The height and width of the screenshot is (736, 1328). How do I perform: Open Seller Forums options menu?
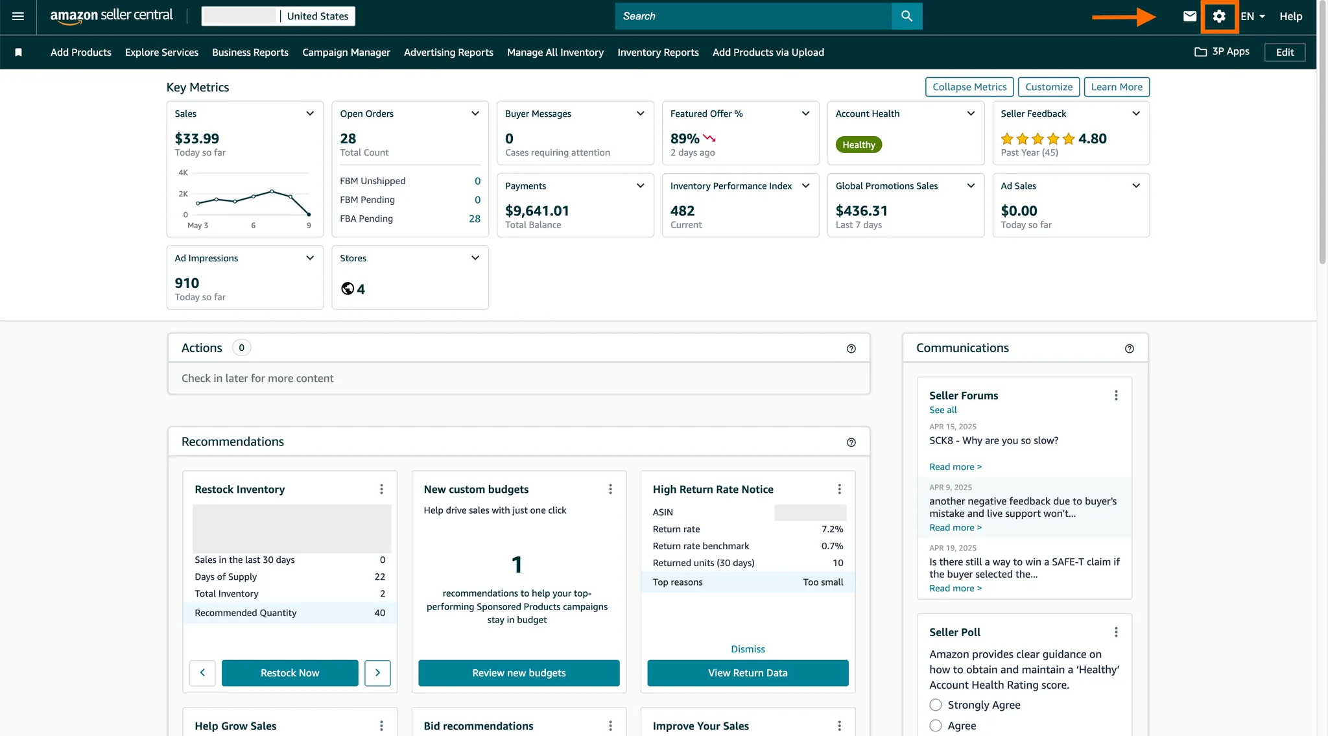click(1116, 396)
